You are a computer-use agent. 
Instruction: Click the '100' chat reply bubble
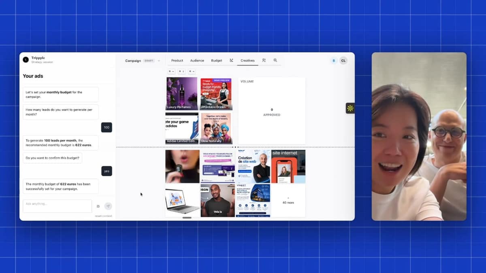click(107, 127)
